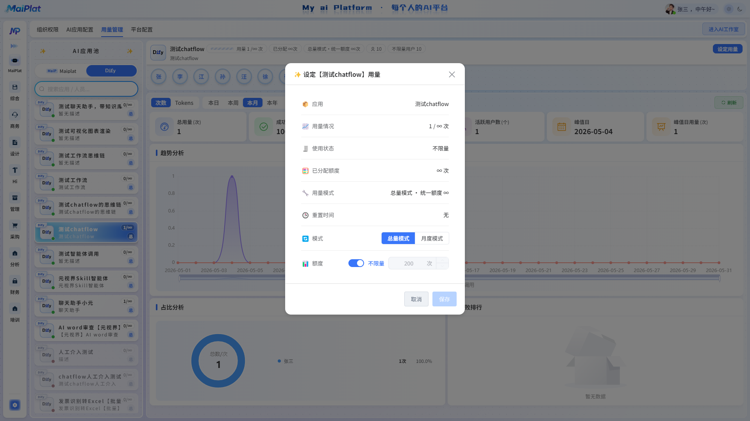Switch app pool to Dify
The height and width of the screenshot is (421, 750).
111,71
